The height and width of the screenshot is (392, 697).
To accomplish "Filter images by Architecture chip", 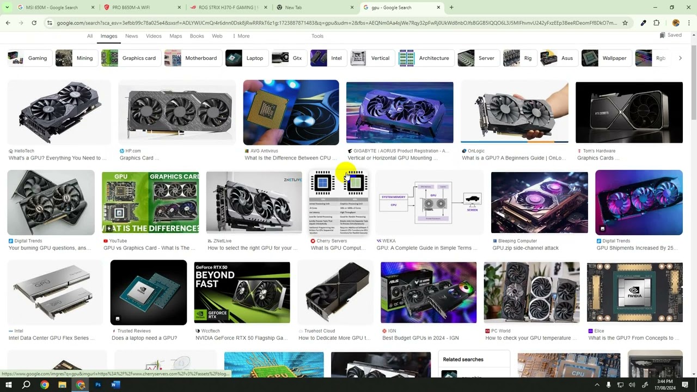I will coord(426,58).
